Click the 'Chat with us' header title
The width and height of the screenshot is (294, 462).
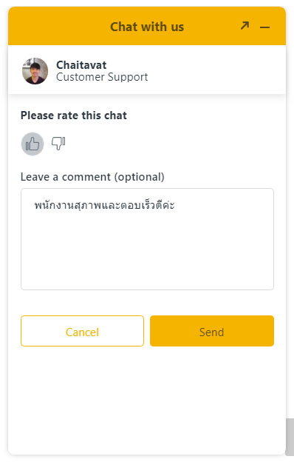[x=147, y=27]
